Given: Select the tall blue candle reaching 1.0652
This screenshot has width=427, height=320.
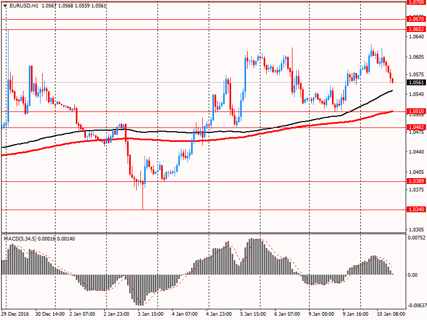Looking at the screenshot, I should [x=8, y=78].
